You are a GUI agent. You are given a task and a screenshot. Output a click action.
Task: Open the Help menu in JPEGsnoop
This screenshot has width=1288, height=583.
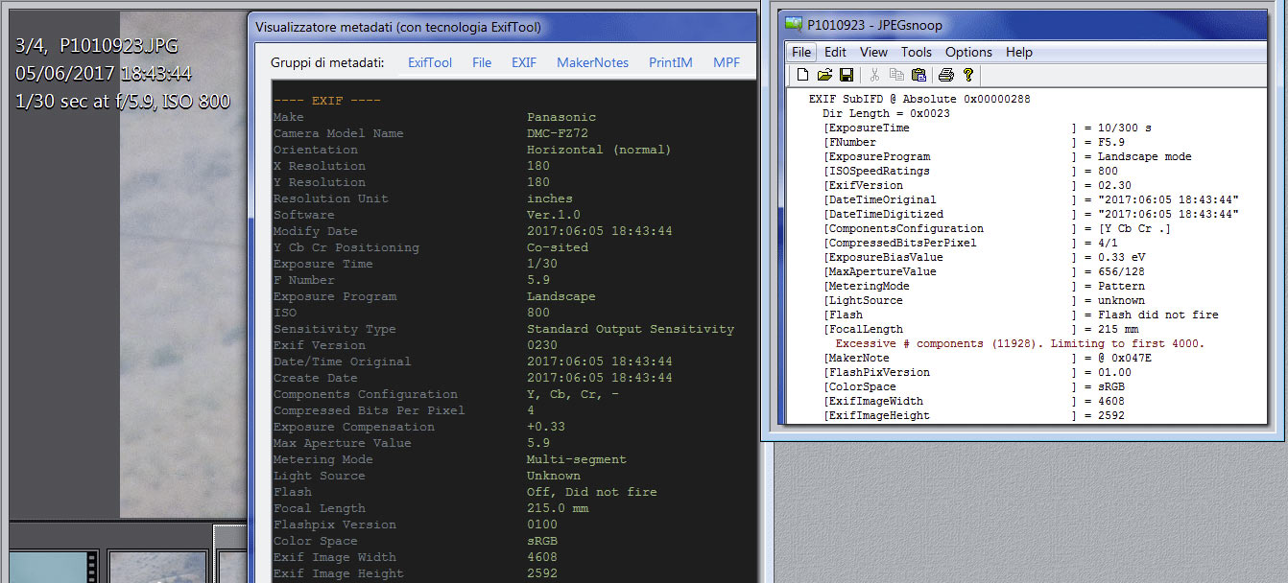(x=1019, y=52)
